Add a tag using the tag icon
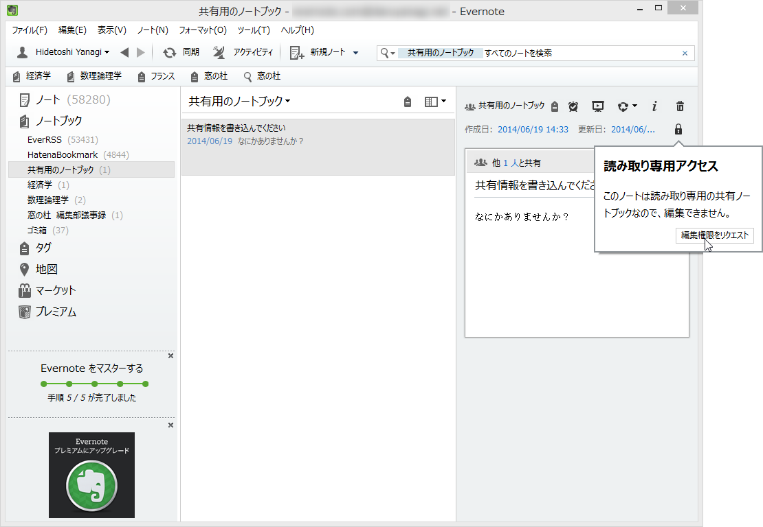The width and height of the screenshot is (763, 527). (554, 106)
